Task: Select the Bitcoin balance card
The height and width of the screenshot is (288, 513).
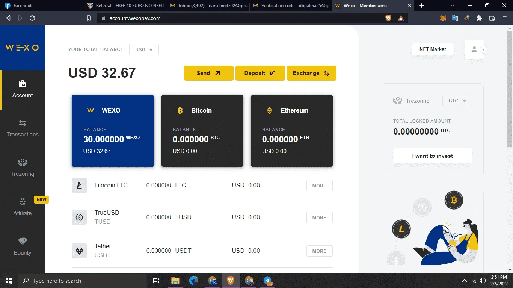Action: point(202,131)
